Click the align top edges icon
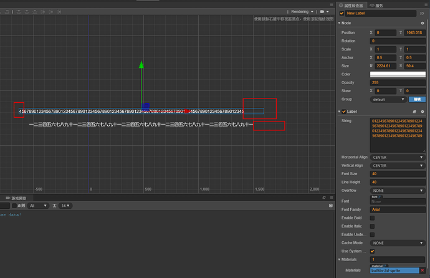Image resolution: width=430 pixels, height=278 pixels. [x=19, y=12]
